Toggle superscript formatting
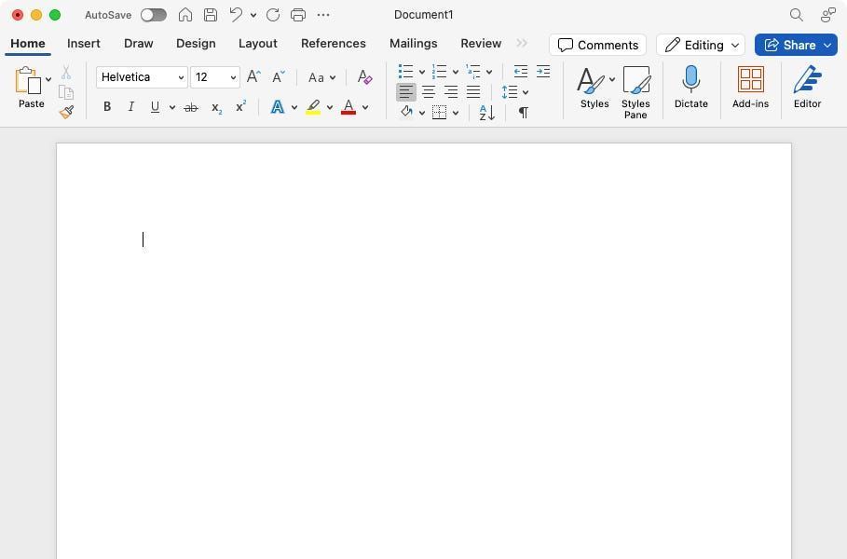This screenshot has width=847, height=559. (x=241, y=106)
